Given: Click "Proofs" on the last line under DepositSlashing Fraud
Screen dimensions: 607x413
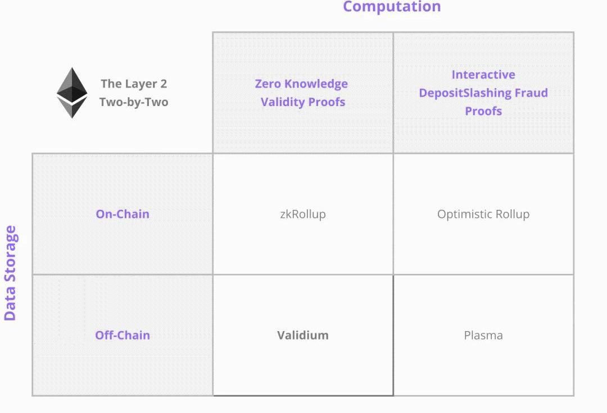Looking at the screenshot, I should [x=483, y=111].
